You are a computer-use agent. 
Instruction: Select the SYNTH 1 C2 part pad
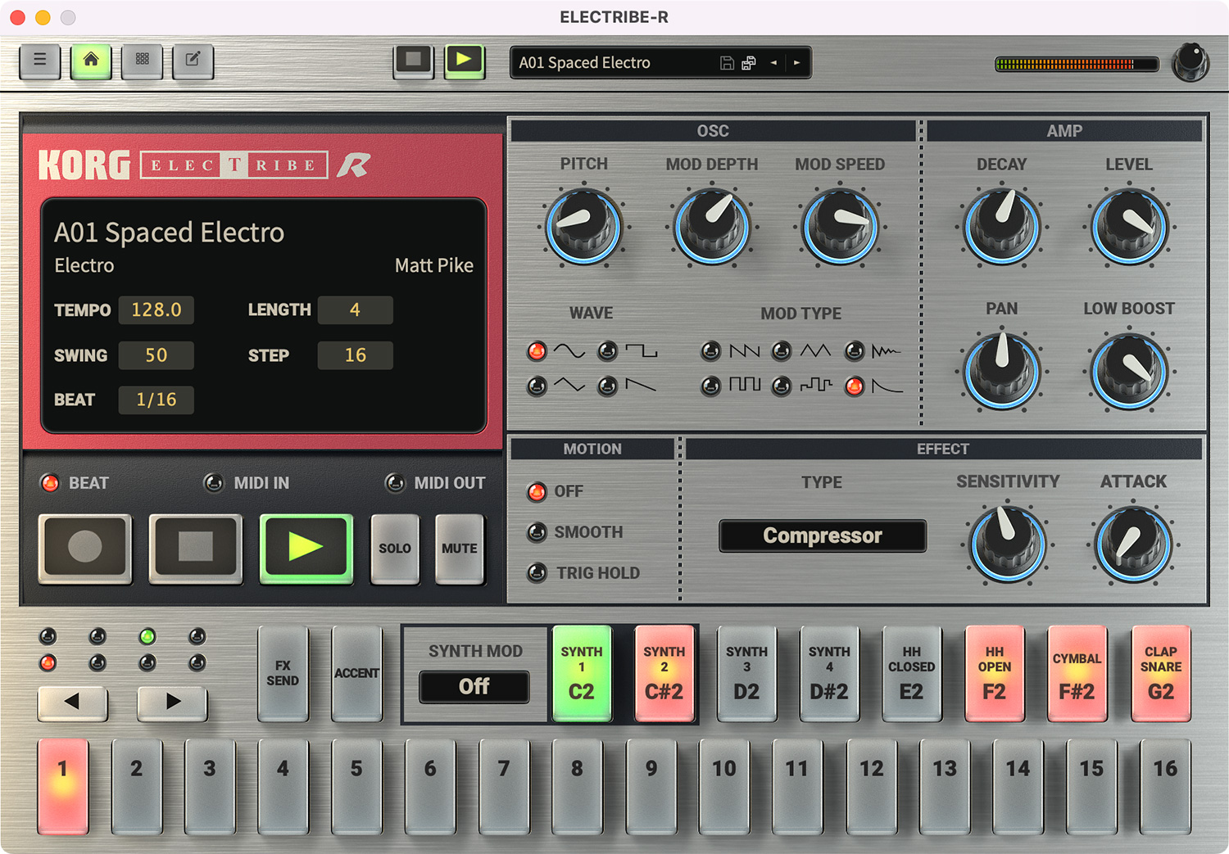click(582, 673)
